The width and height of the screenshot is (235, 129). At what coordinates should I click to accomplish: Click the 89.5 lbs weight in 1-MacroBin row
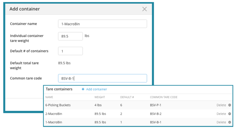pyautogui.click(x=100, y=122)
